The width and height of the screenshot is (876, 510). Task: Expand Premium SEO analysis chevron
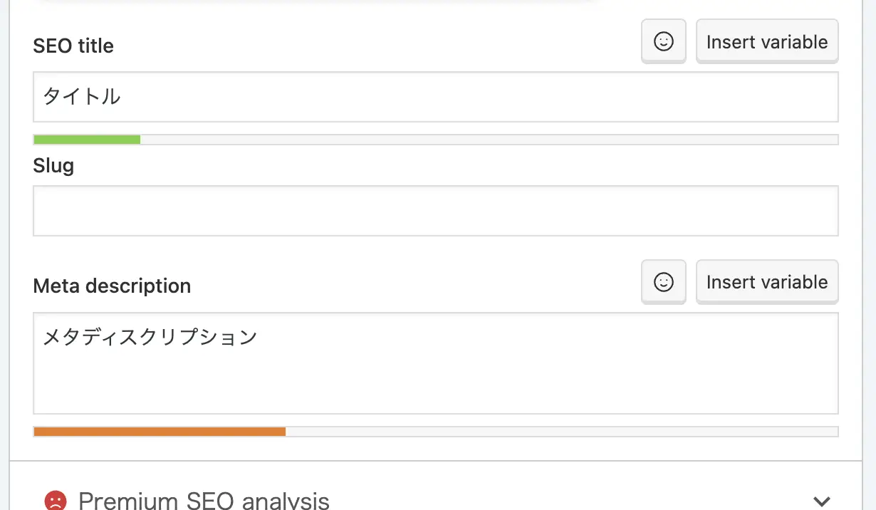coord(821,501)
